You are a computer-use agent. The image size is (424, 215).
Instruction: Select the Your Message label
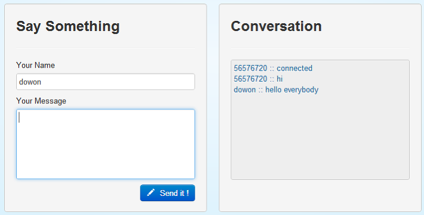41,101
